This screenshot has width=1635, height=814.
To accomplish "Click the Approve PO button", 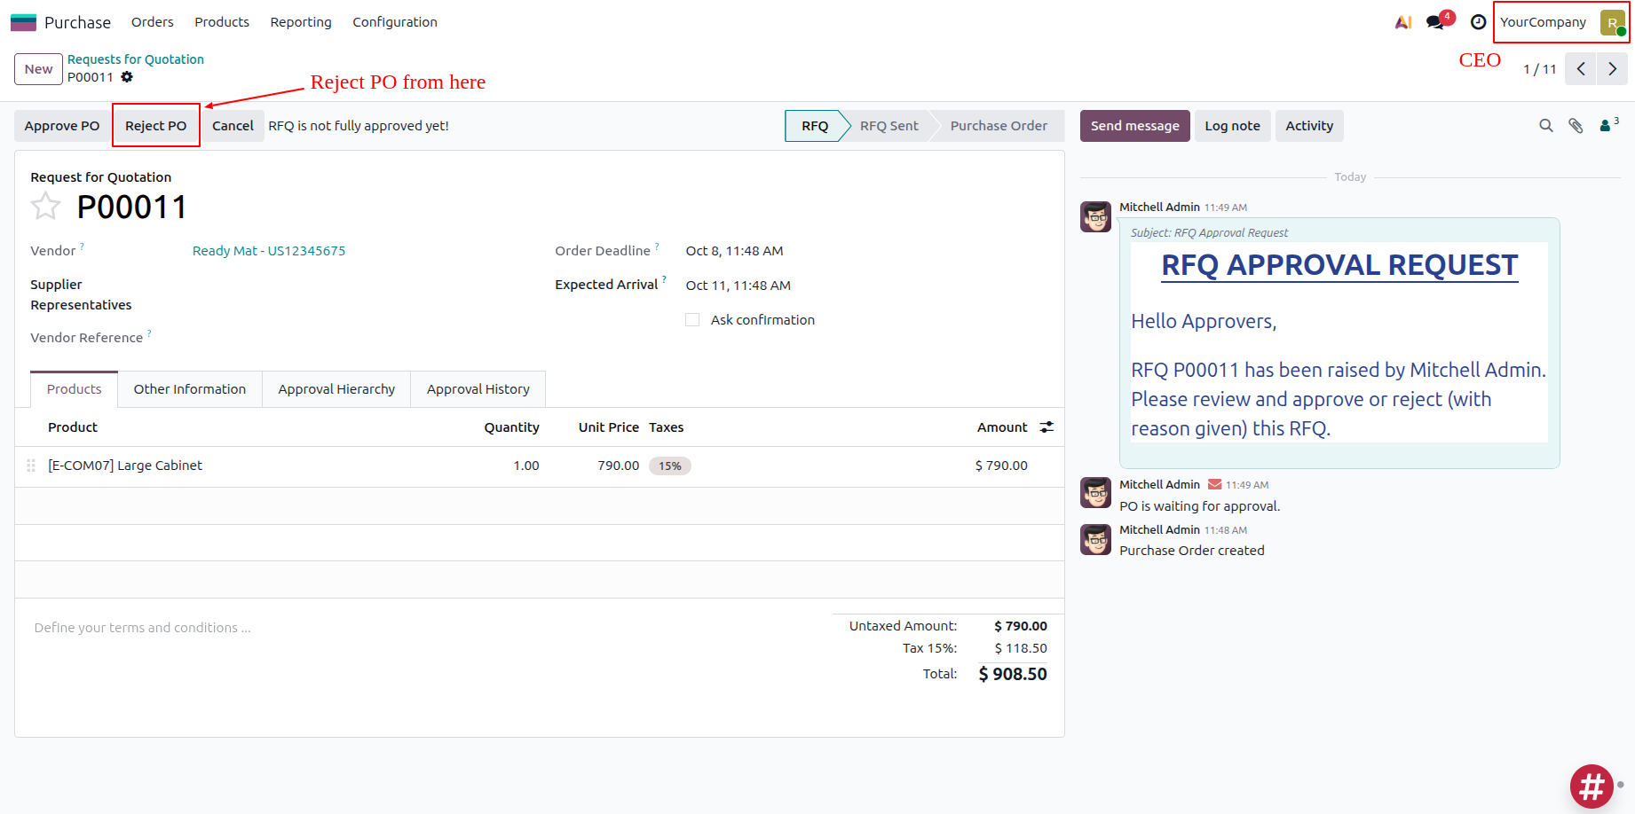I will 62,126.
